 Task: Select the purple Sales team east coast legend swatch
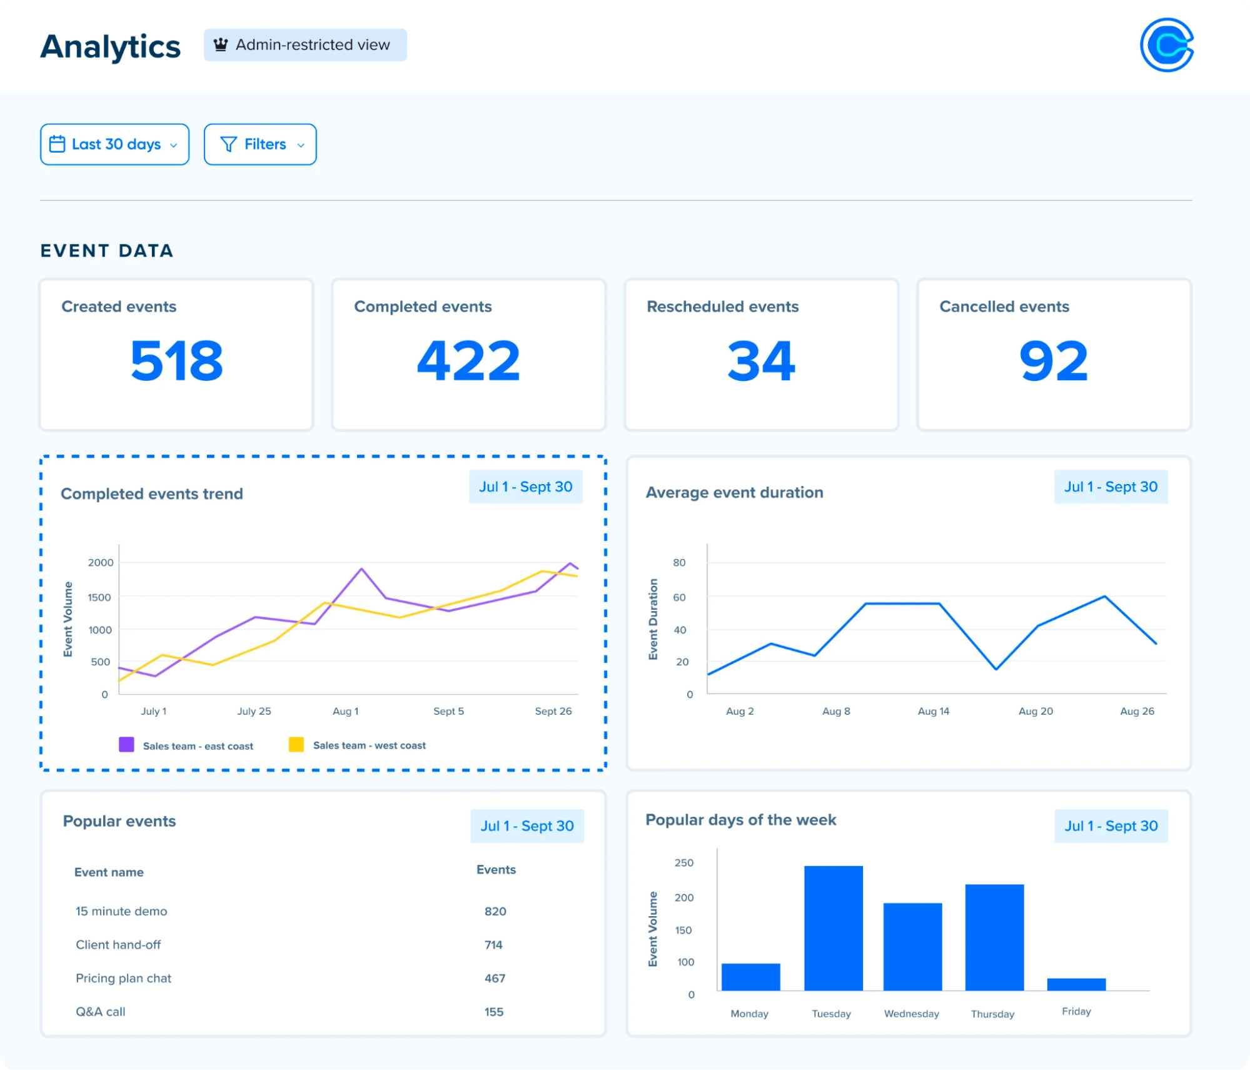126,744
